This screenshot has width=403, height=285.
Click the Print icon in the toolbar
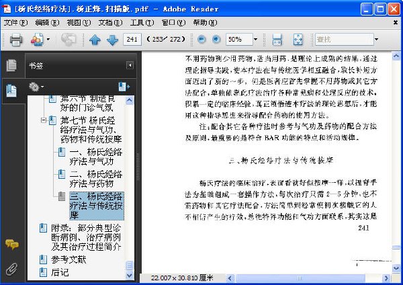(16, 40)
